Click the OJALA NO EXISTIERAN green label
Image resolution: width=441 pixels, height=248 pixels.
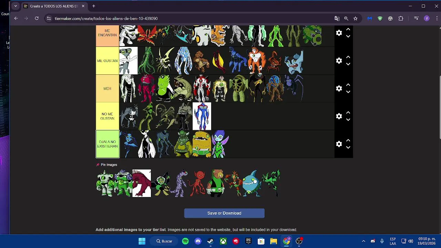pyautogui.click(x=107, y=144)
